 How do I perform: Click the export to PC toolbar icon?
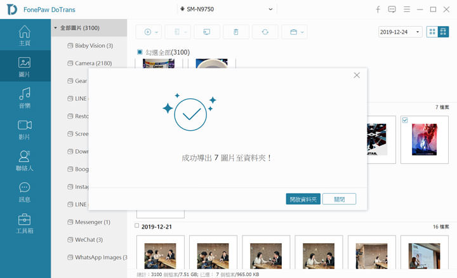207,32
